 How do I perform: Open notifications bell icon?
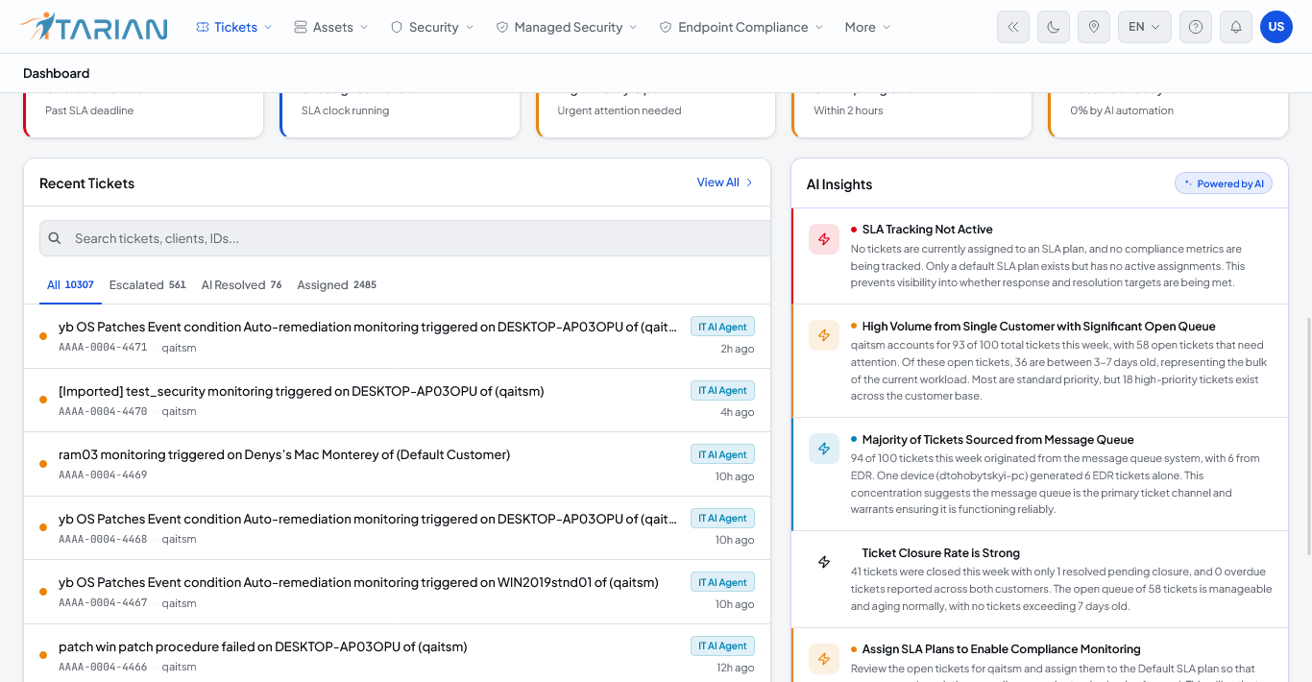point(1236,27)
